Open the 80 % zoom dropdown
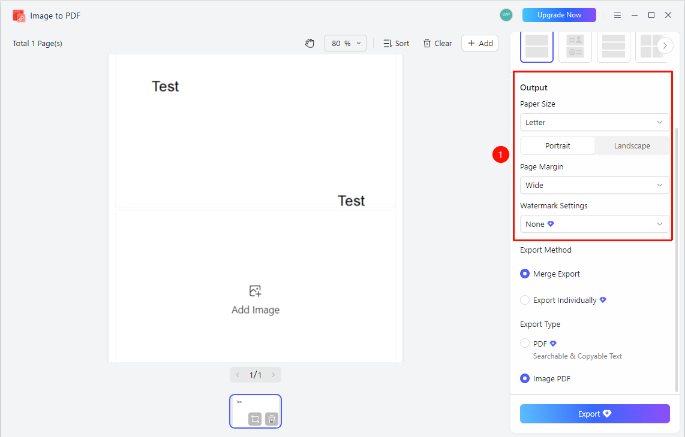685x437 pixels. coord(345,43)
